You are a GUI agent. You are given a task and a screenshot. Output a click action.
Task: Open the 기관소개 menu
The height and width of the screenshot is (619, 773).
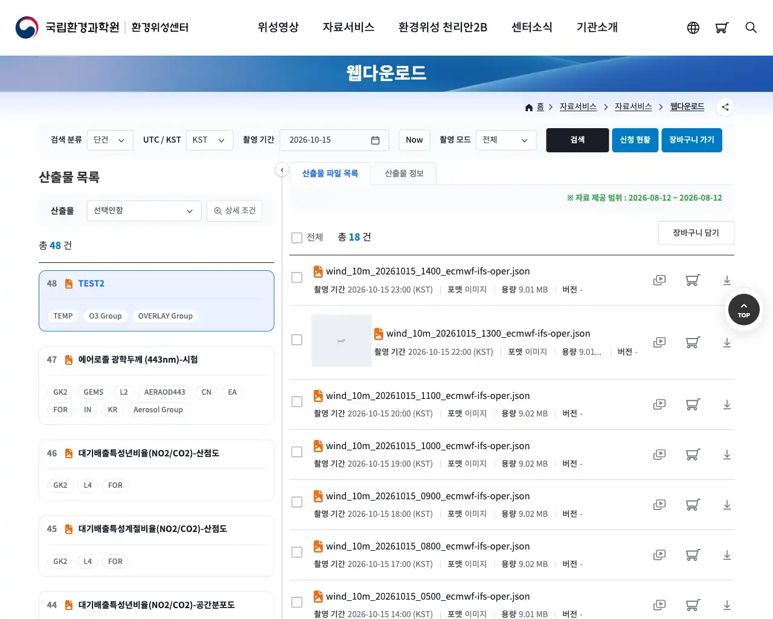597,27
